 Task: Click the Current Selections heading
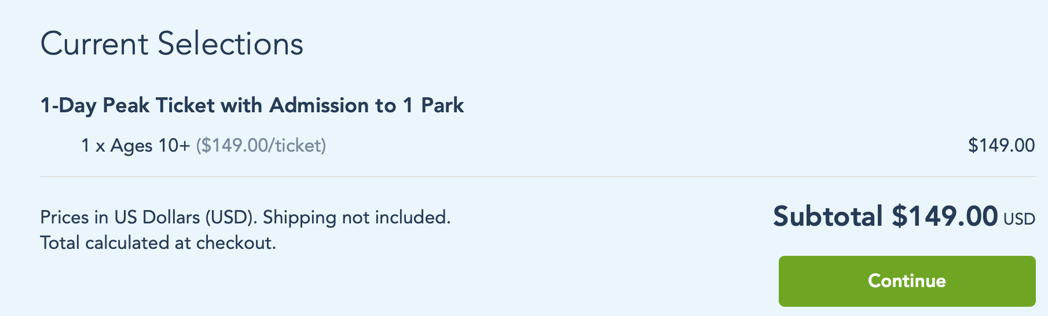[171, 44]
